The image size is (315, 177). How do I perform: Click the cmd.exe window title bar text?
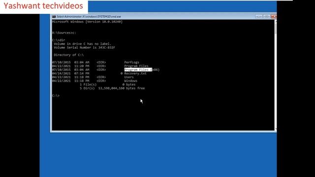pos(89,17)
